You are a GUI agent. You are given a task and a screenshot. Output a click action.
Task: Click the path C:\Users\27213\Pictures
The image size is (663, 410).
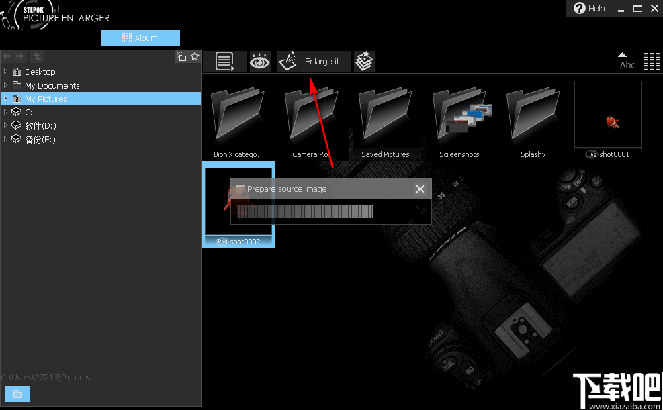[x=46, y=378]
